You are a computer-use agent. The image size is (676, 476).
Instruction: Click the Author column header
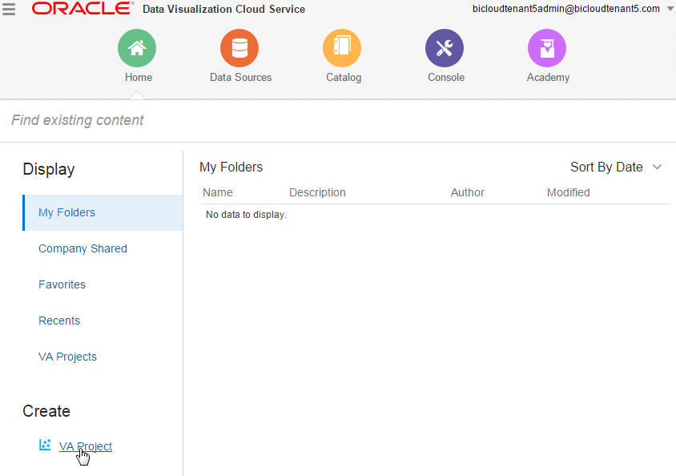coord(467,192)
